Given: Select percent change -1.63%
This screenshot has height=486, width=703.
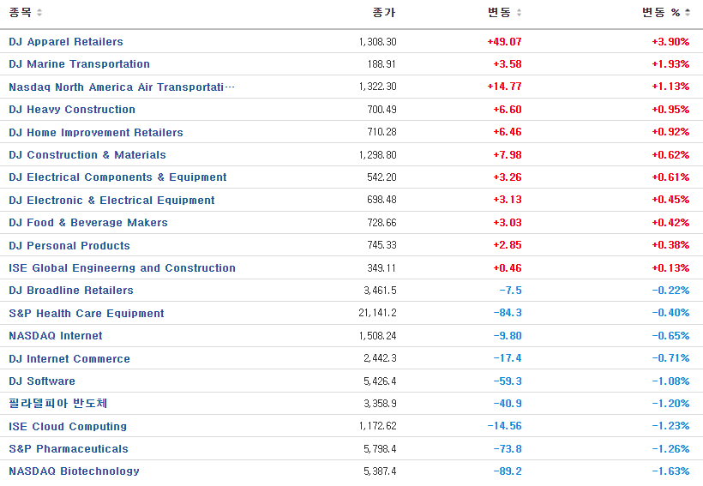Looking at the screenshot, I should [x=670, y=471].
